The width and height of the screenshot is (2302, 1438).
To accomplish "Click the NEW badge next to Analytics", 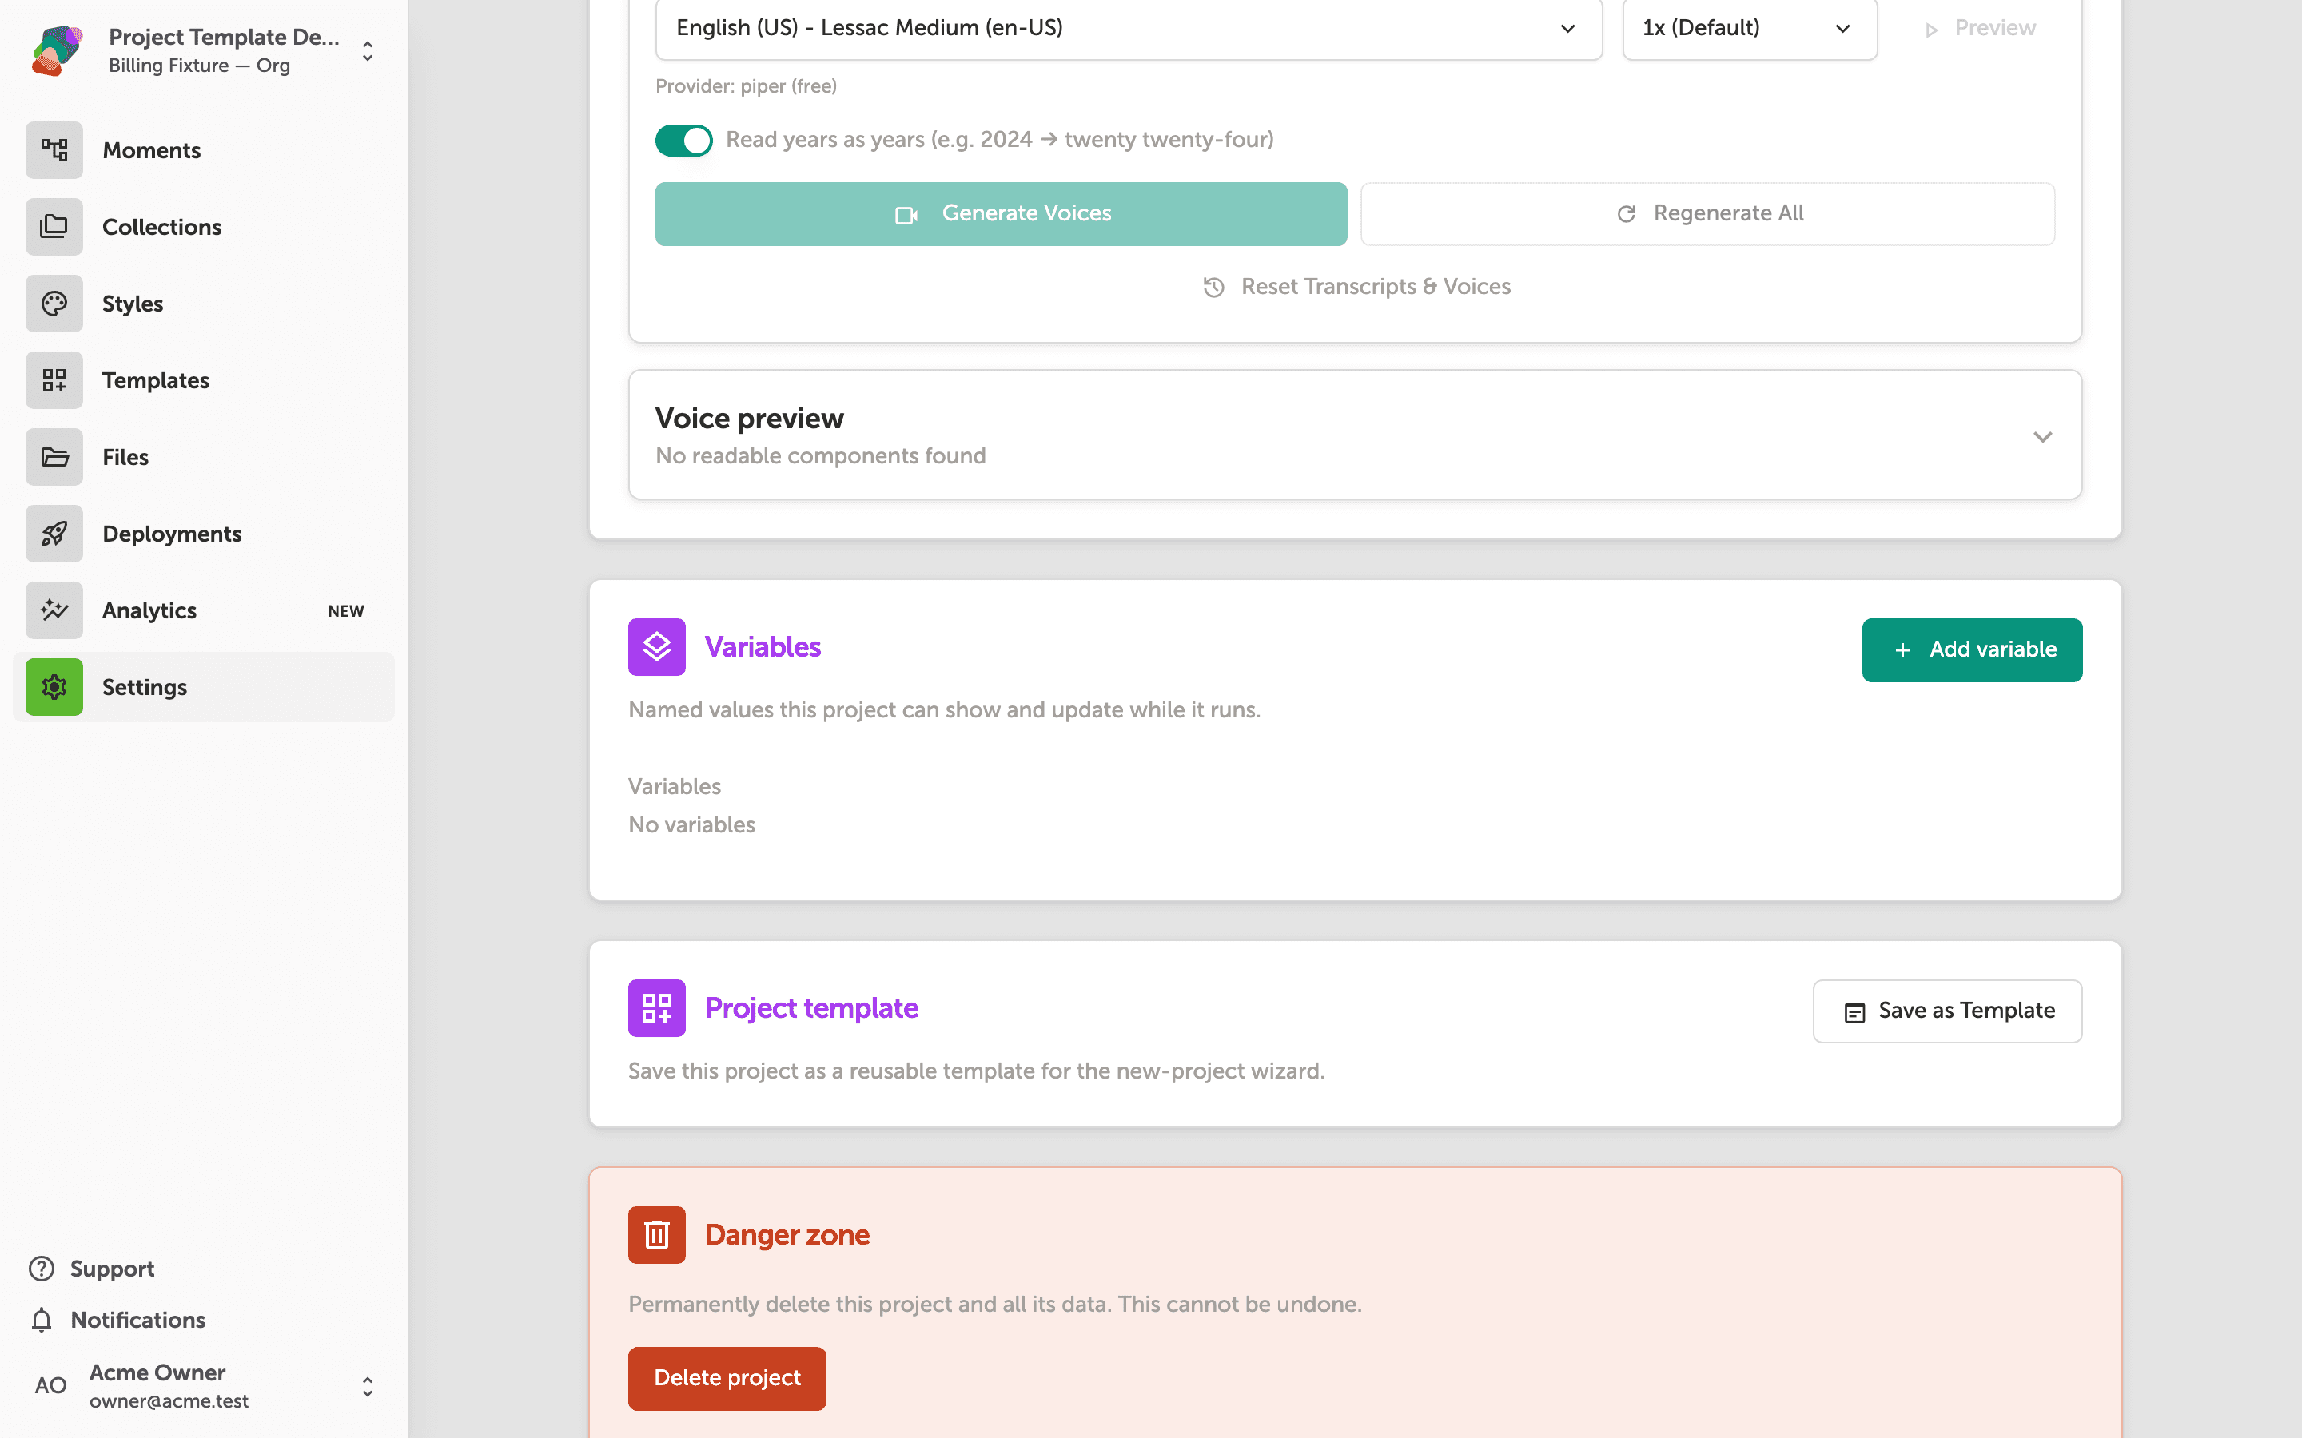I will tap(346, 611).
